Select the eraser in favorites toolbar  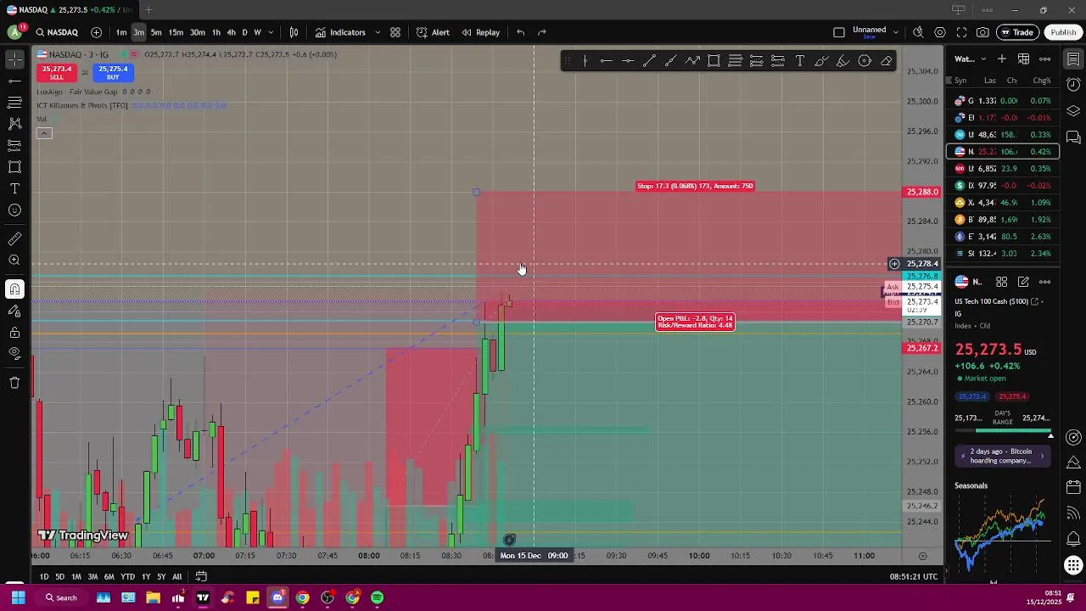[x=886, y=61]
